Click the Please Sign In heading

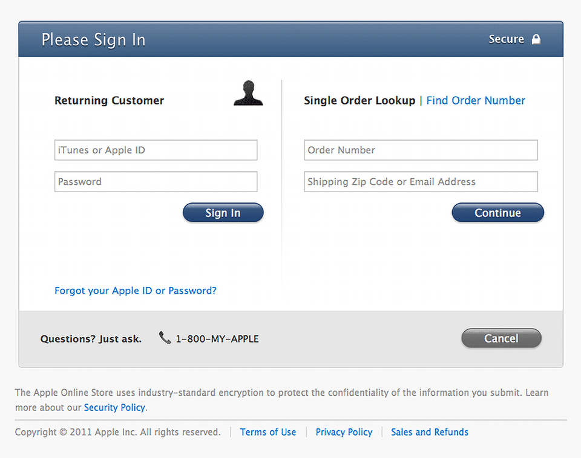click(93, 40)
